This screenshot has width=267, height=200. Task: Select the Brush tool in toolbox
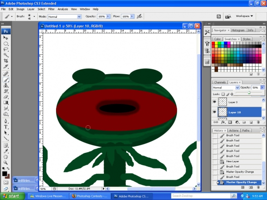tap(6, 80)
